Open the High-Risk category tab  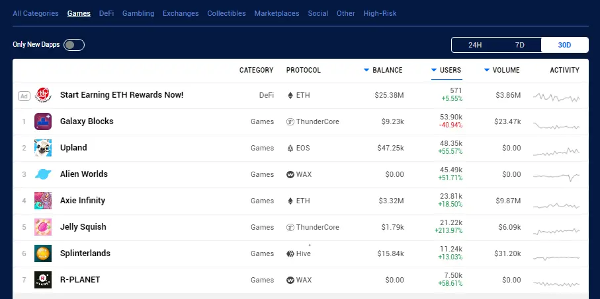click(380, 13)
